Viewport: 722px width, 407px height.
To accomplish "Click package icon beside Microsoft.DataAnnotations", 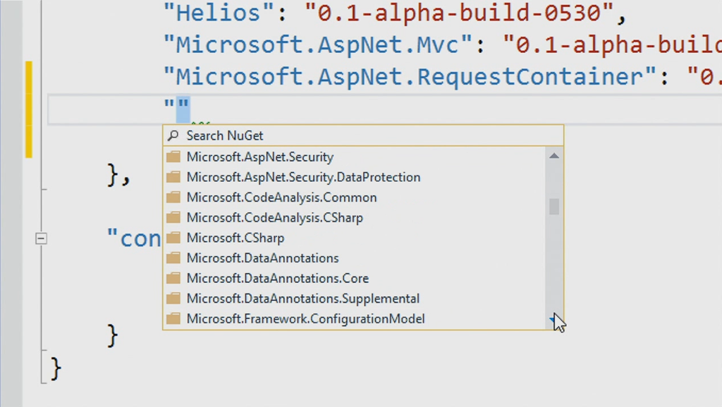I will 173,258.
